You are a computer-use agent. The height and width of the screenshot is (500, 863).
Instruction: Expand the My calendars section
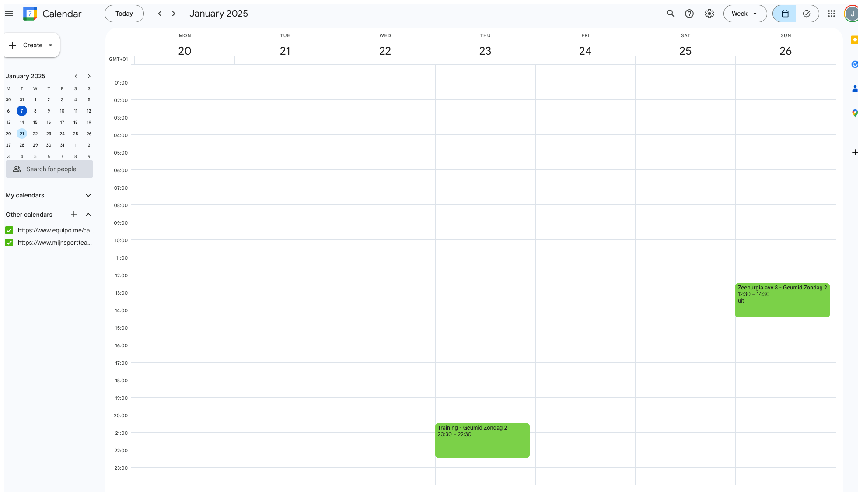click(x=88, y=195)
